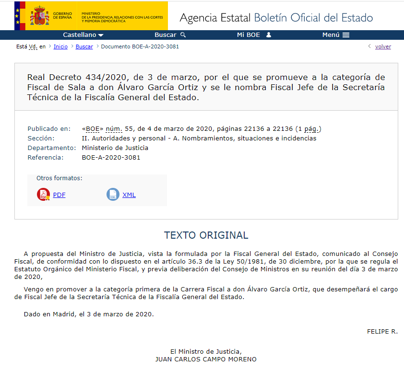Click the Buscar breadcrumb link
Image resolution: width=404 pixels, height=370 pixels.
84,46
